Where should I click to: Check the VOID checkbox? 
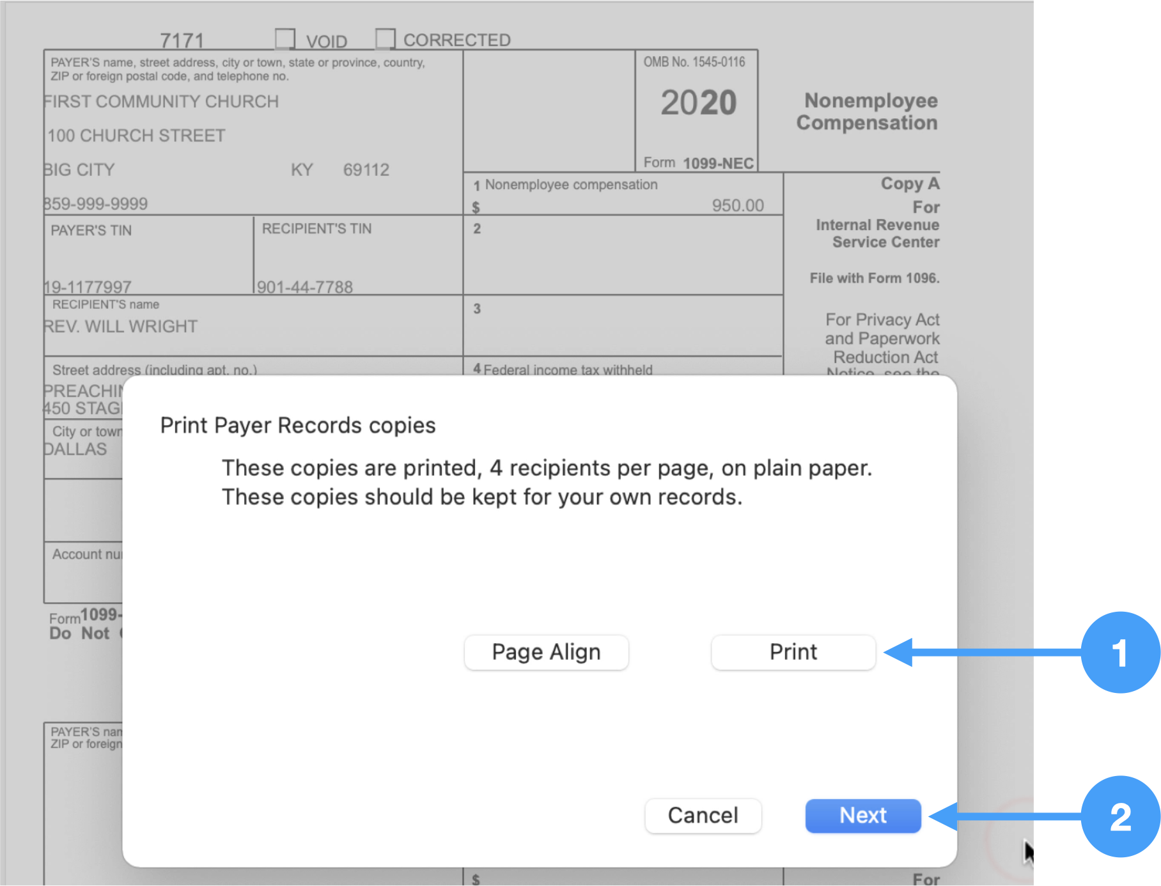(x=285, y=39)
